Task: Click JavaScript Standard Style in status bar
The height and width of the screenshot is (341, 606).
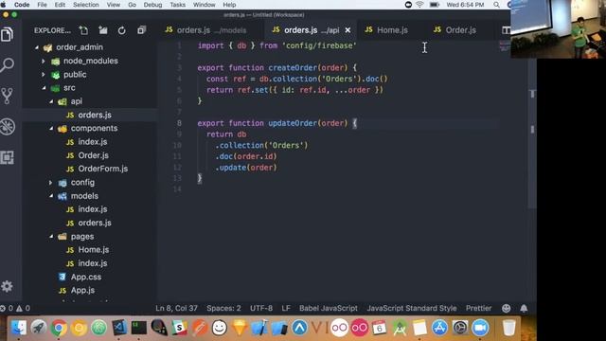Action: [x=412, y=308]
